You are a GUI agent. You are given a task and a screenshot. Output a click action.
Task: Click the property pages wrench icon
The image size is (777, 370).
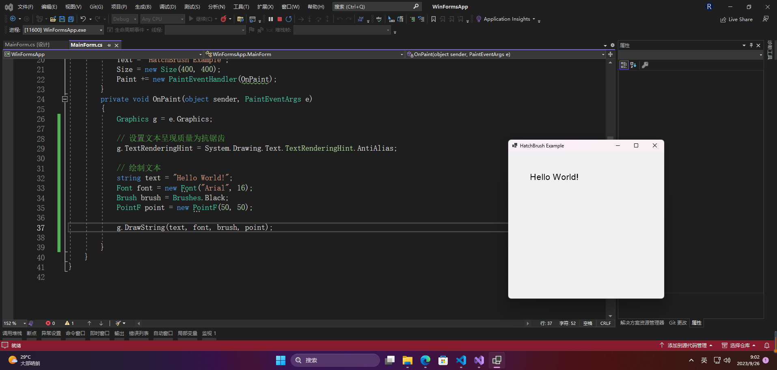pos(645,65)
